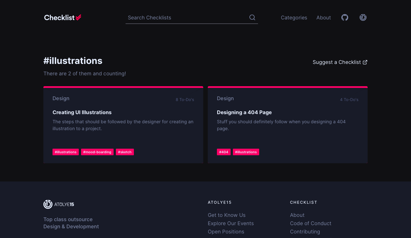Screen dimensions: 411x238
Task: Focus the Search Checklists input field
Action: 187,18
